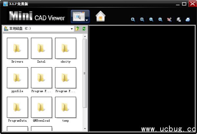Viewport: 197px width, 134px height.
Task: Expand the drive selector dropdown arrow
Action: point(72,29)
